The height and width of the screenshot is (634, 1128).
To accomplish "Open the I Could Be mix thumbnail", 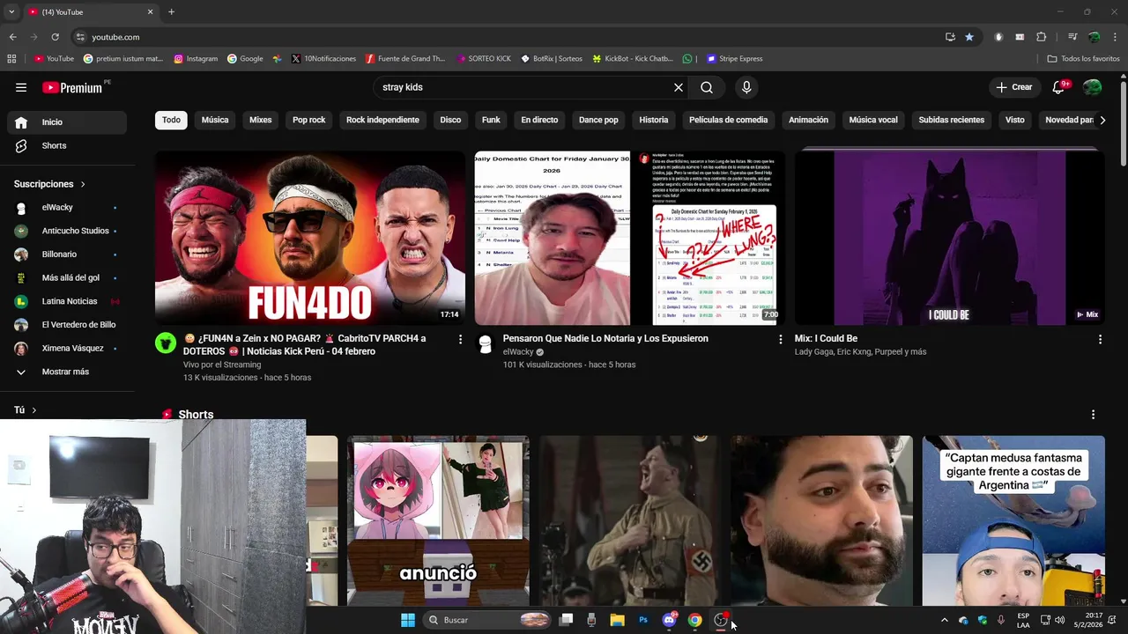I will [949, 238].
